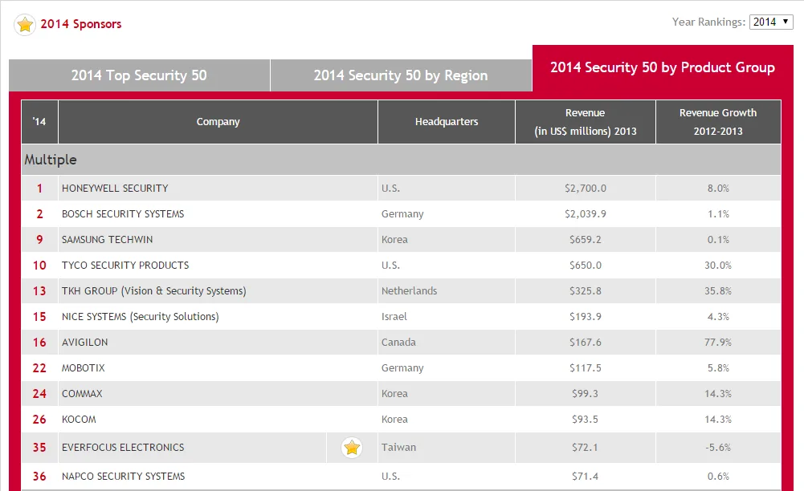
Task: Click the 2014 Sponsors heading text
Action: [x=81, y=24]
